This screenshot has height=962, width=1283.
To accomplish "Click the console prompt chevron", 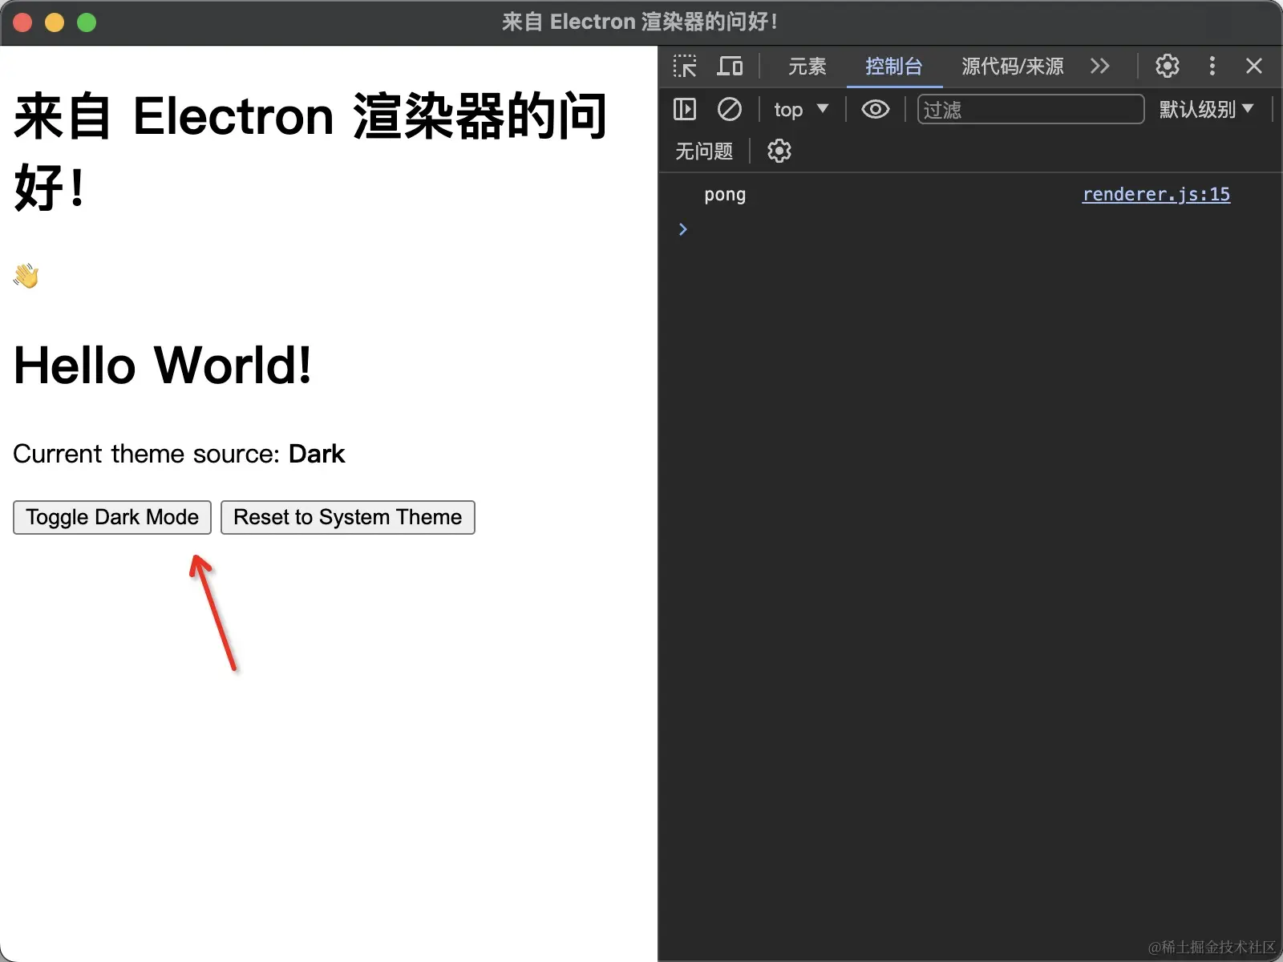I will pyautogui.click(x=683, y=229).
